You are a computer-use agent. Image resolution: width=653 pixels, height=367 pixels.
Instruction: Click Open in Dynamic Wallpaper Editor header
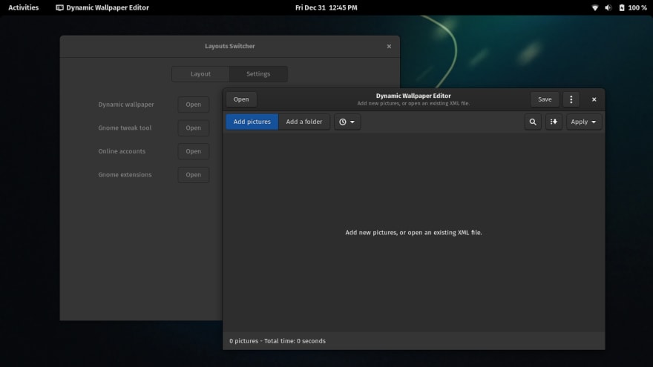point(241,99)
